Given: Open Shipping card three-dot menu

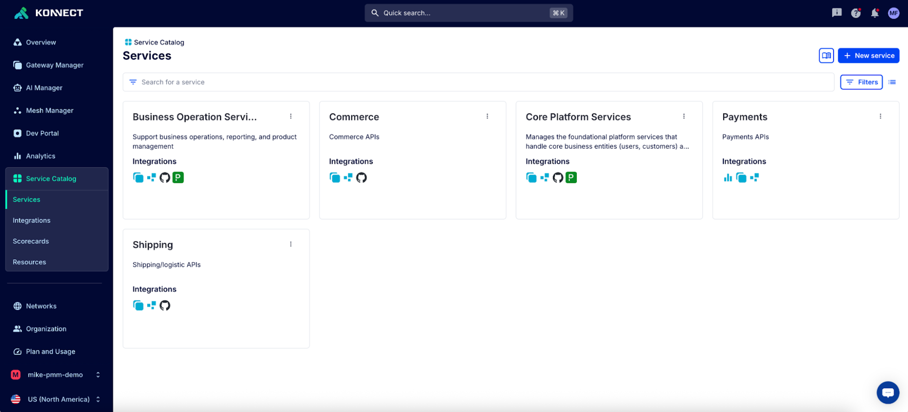Looking at the screenshot, I should [291, 244].
